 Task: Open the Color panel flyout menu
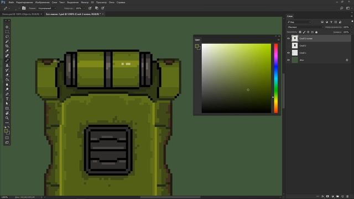click(279, 40)
